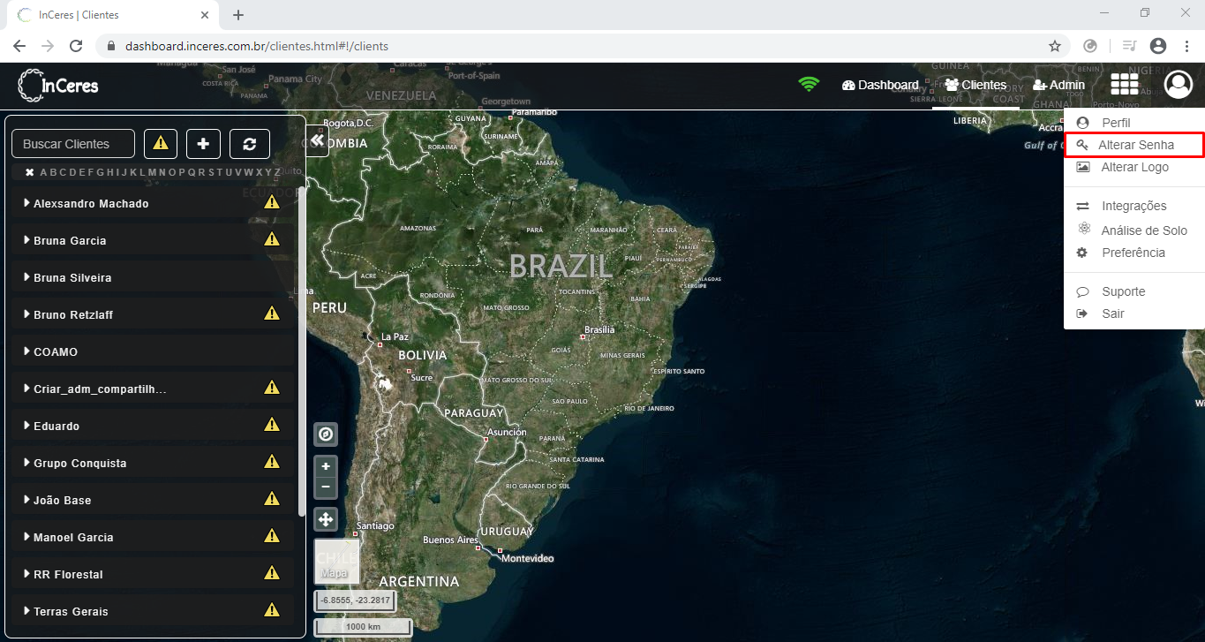Open Análise de Solo from the menu
The height and width of the screenshot is (642, 1205).
point(1144,230)
